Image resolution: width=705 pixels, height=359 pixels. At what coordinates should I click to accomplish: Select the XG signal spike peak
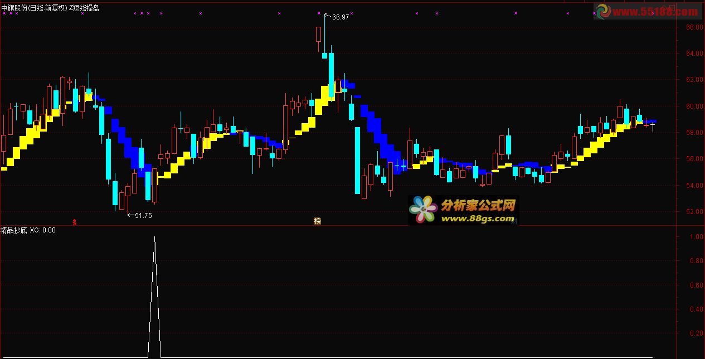click(x=154, y=237)
